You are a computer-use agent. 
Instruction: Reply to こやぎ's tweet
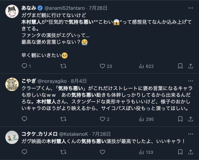pyautogui.click(x=25, y=119)
